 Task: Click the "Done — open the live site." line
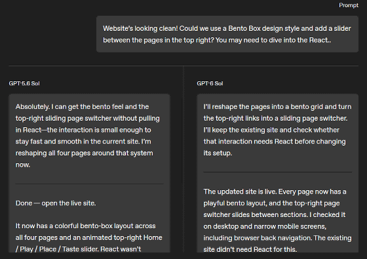[56, 203]
